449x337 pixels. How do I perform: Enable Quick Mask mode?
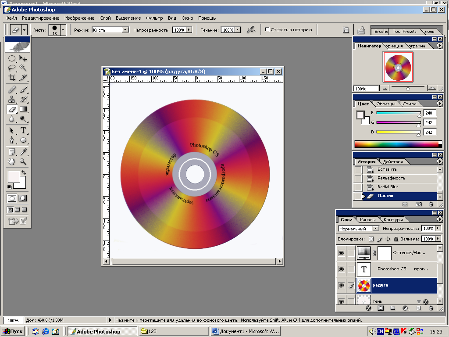pyautogui.click(x=23, y=198)
